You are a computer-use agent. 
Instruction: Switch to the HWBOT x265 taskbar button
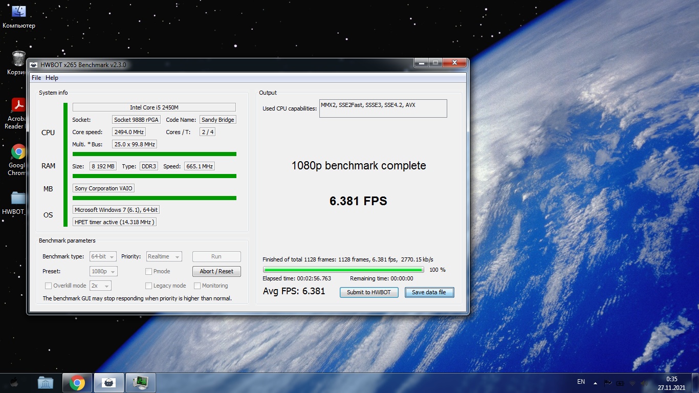[x=108, y=383]
